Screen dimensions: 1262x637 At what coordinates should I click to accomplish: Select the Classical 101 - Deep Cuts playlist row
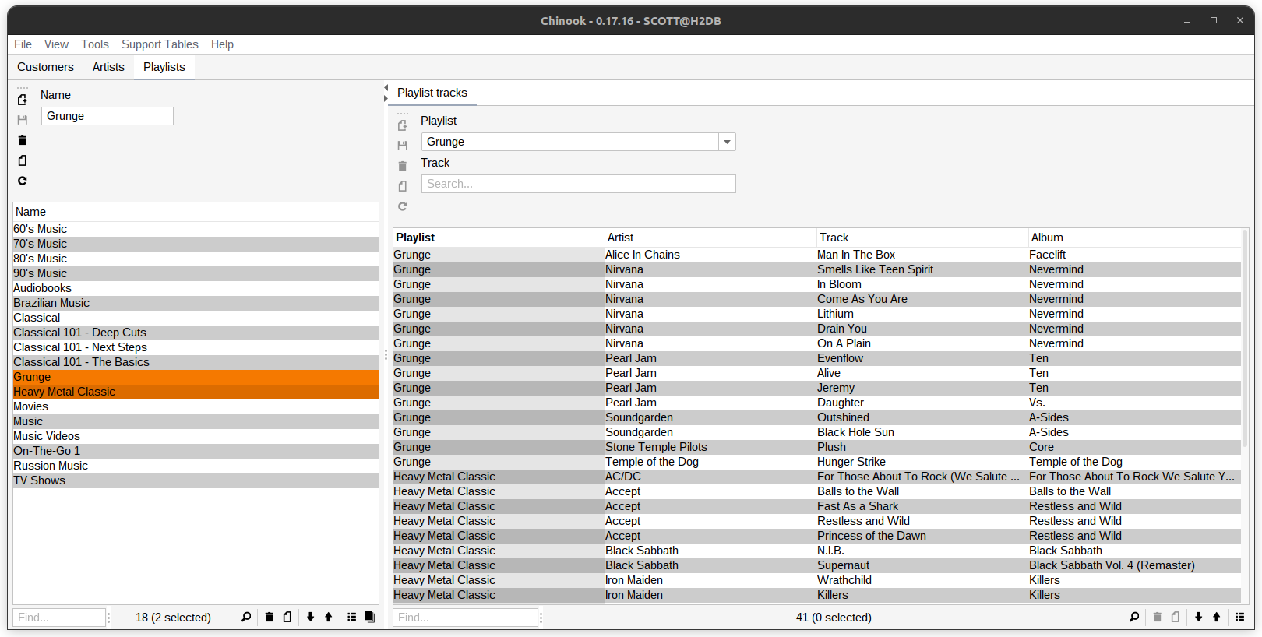196,333
